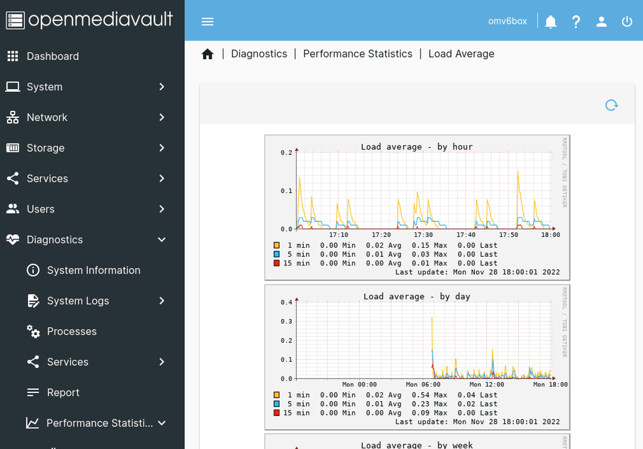Image resolution: width=643 pixels, height=449 pixels.
Task: Click the Network topology icon
Action: coord(13,117)
